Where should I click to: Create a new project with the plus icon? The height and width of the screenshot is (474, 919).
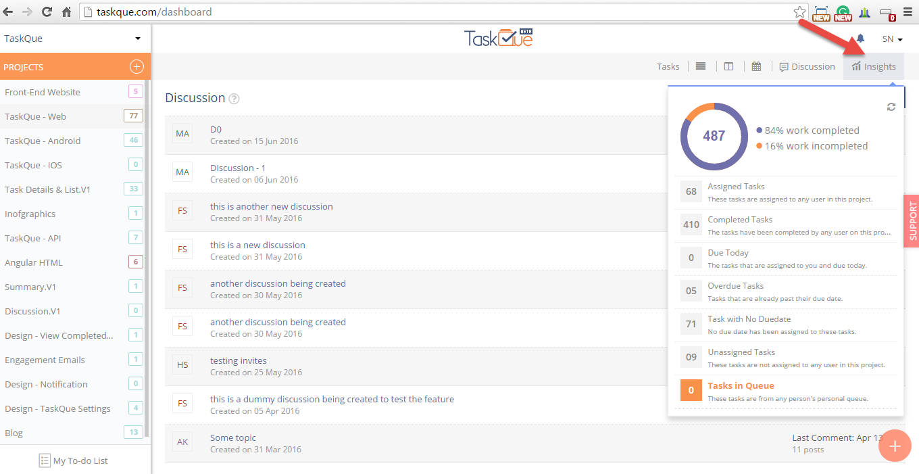(x=135, y=66)
